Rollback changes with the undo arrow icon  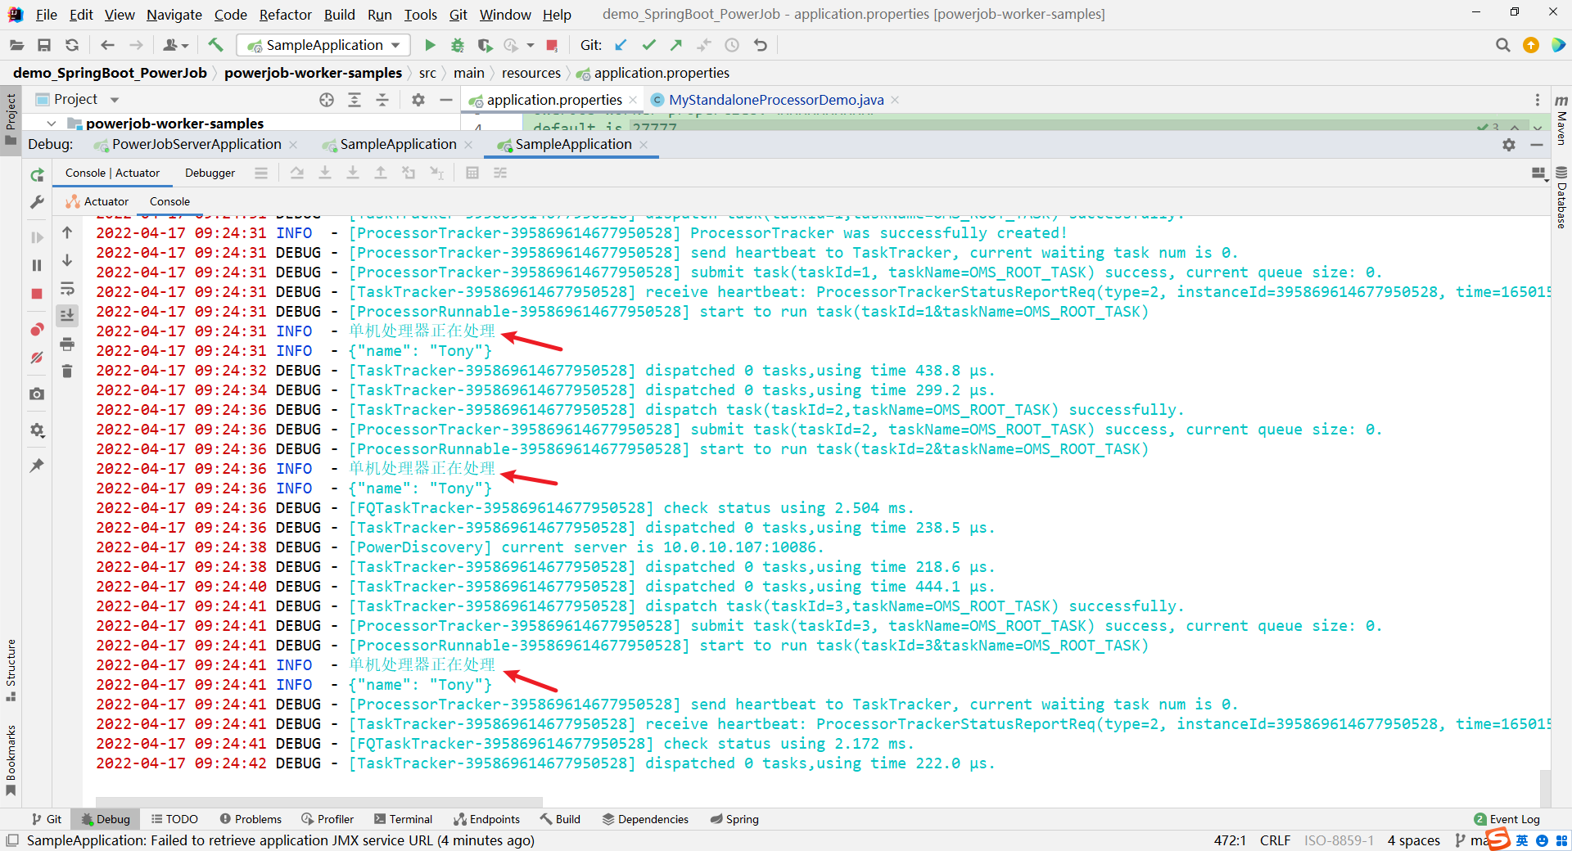coord(761,45)
